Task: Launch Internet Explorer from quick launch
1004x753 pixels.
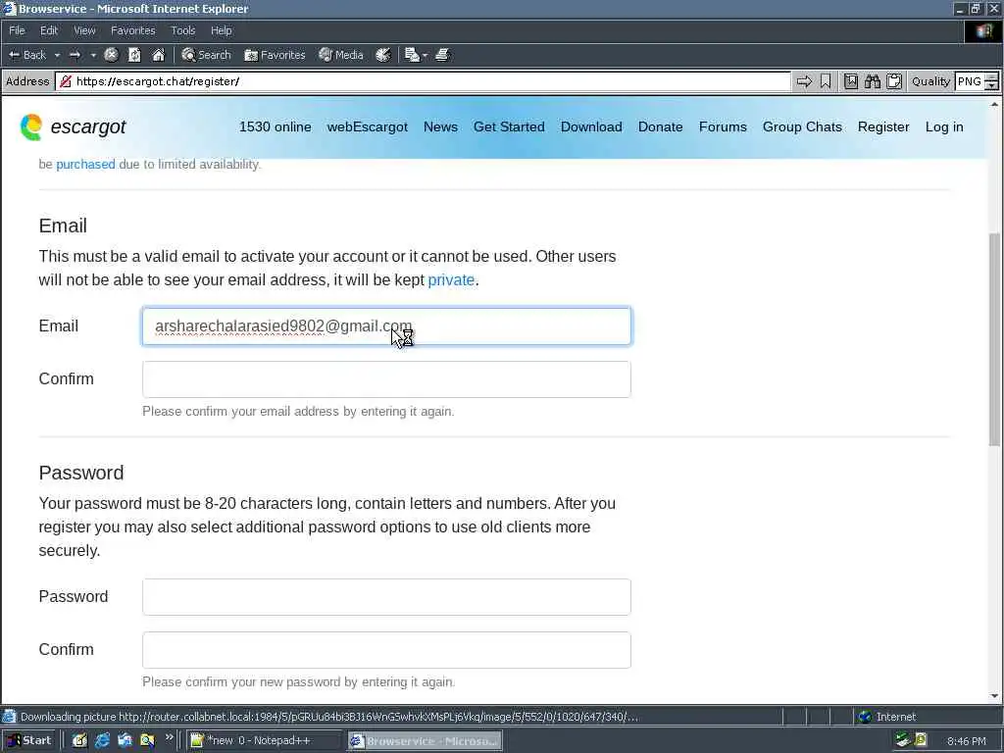Action: (x=102, y=740)
